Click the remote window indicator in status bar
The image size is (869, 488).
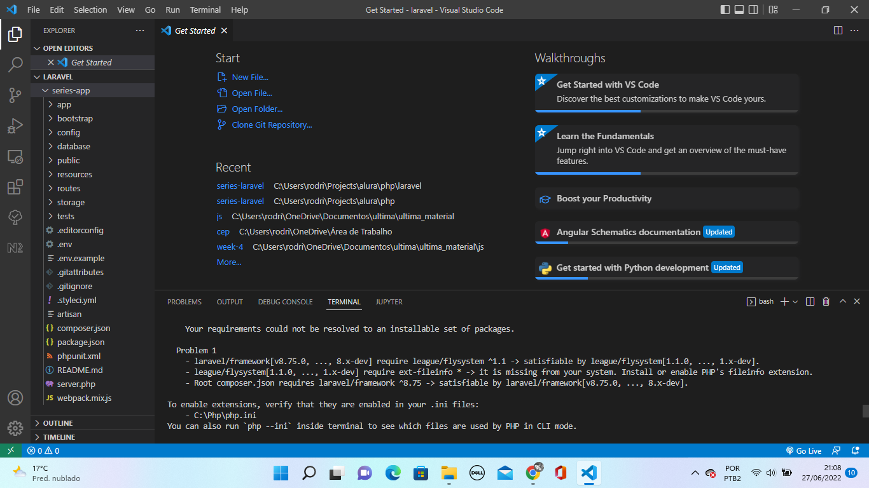10,451
